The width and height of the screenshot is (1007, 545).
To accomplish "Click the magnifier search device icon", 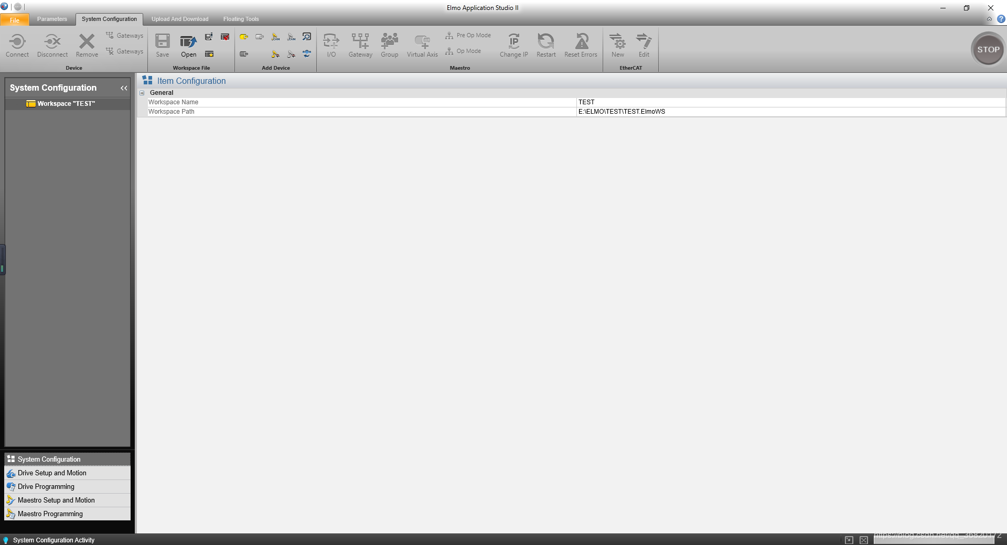I will pos(307,37).
